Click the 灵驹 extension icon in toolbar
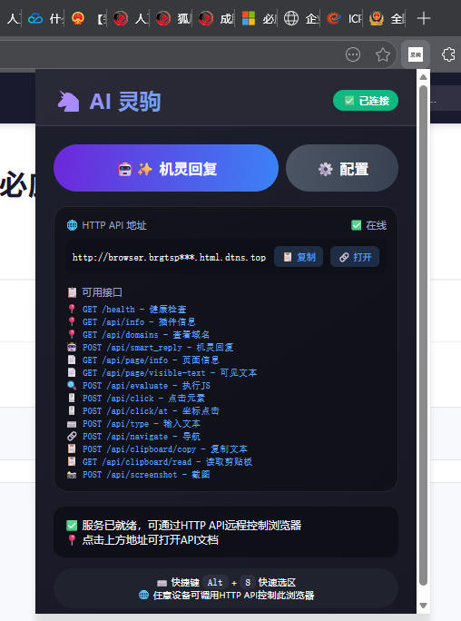 416,54
